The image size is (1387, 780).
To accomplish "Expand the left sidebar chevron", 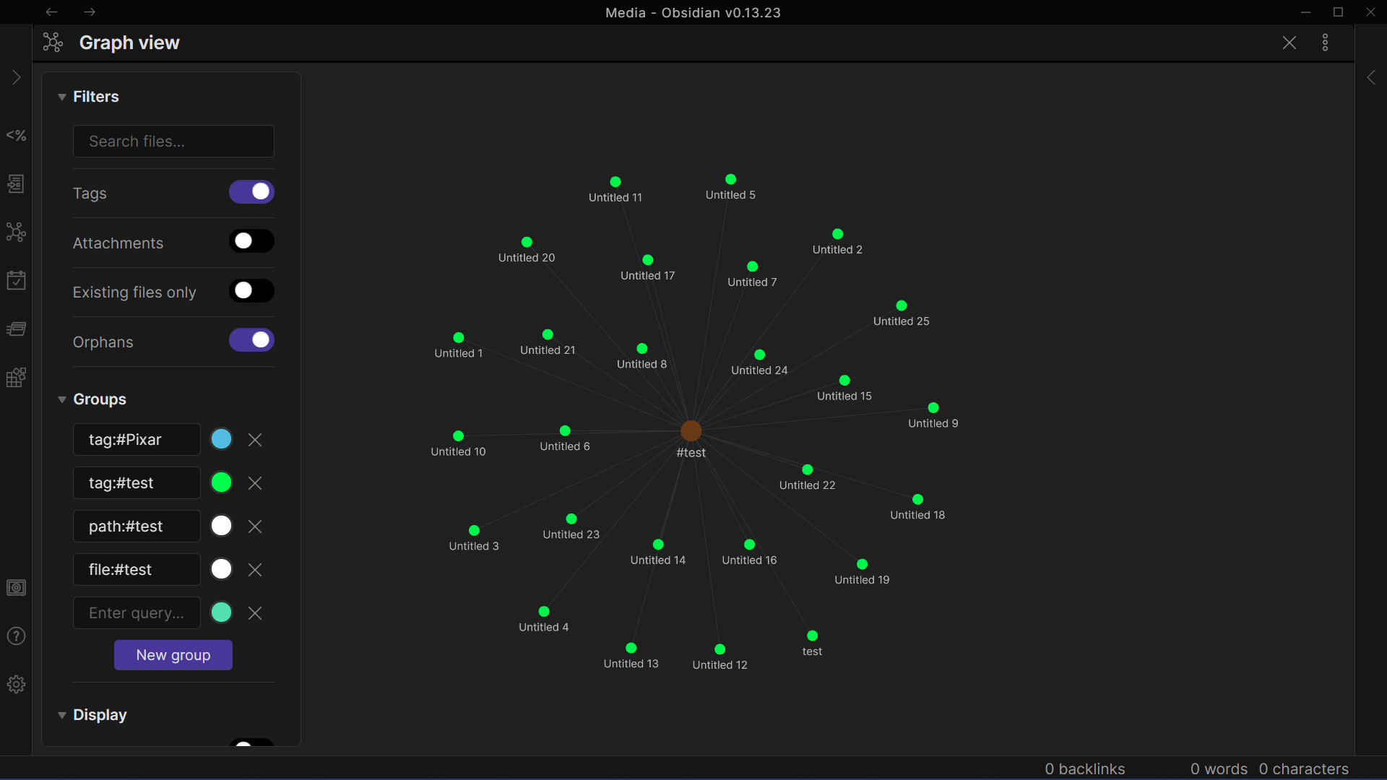I will coord(16,77).
